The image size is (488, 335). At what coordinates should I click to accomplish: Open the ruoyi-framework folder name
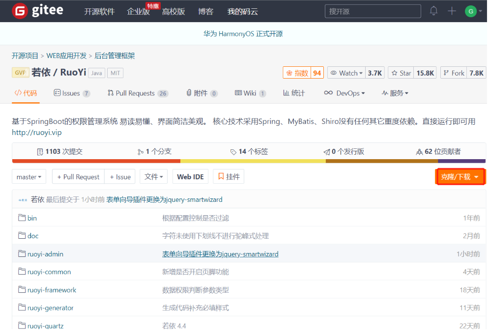tap(52, 290)
